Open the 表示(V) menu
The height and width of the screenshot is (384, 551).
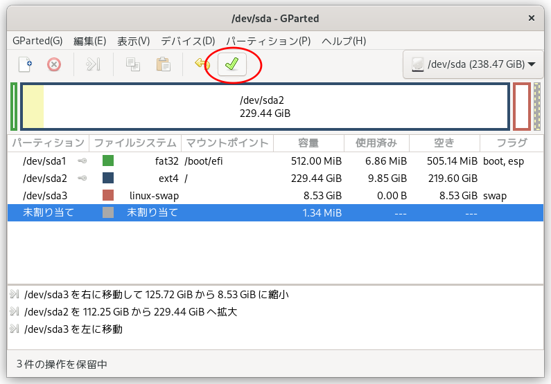133,41
